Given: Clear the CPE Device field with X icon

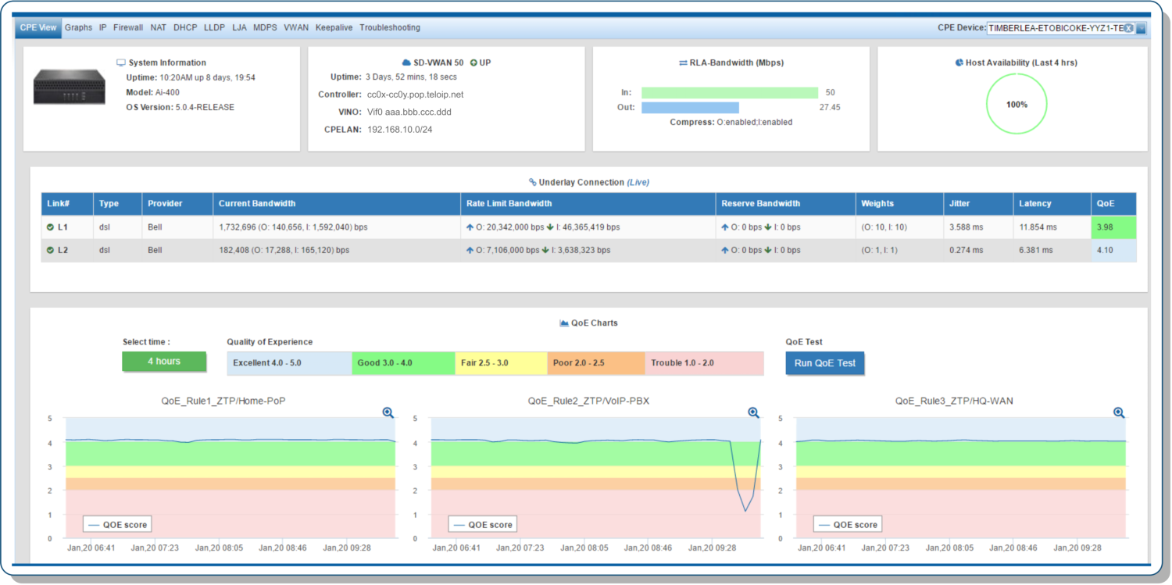Looking at the screenshot, I should [1128, 28].
